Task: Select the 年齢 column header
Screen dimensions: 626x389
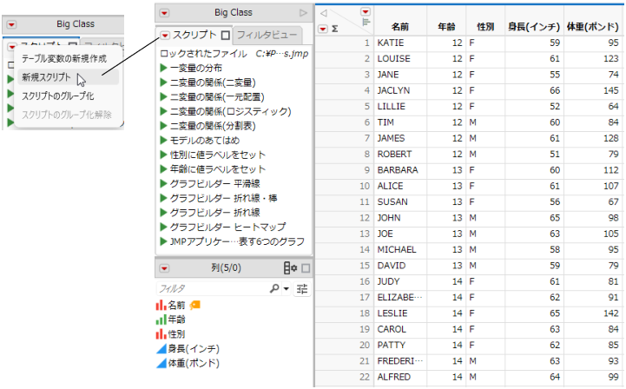Action: click(446, 27)
